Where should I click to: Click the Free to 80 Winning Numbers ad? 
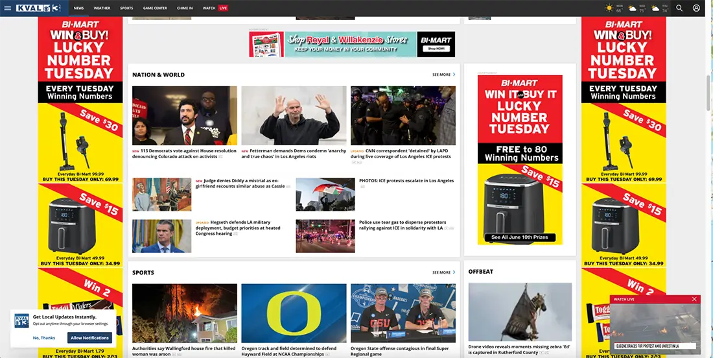point(520,160)
